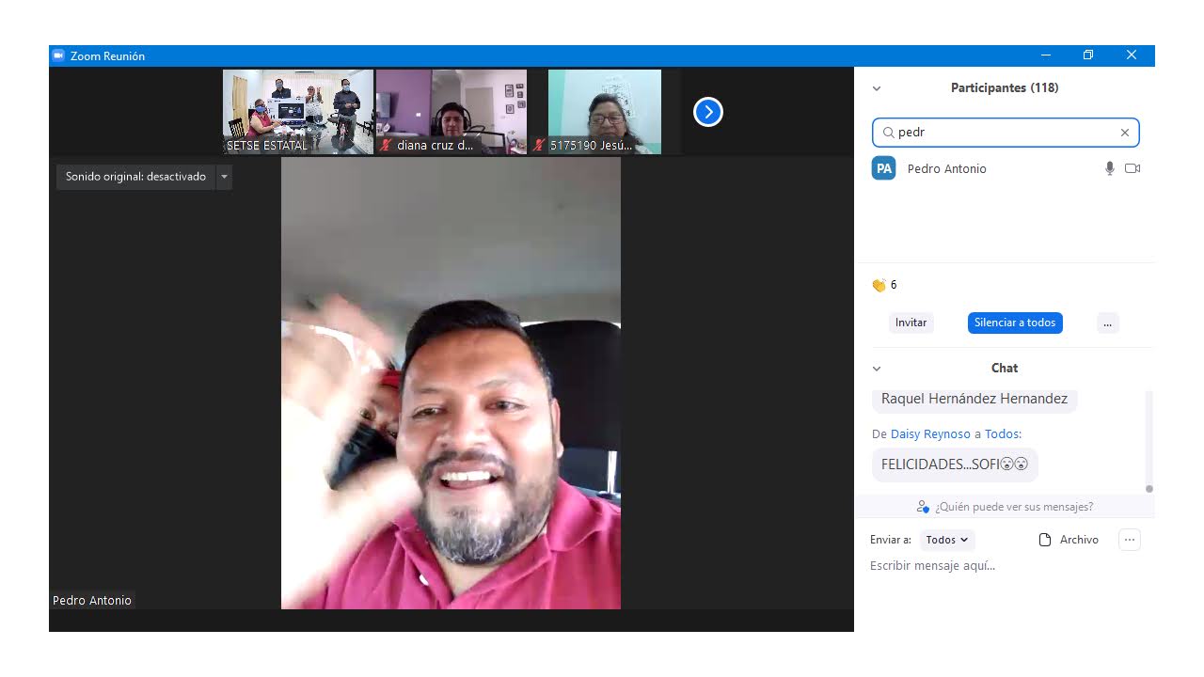Click the search magnifier icon in participants
Viewport: 1204px width, 677px height.
pos(888,133)
